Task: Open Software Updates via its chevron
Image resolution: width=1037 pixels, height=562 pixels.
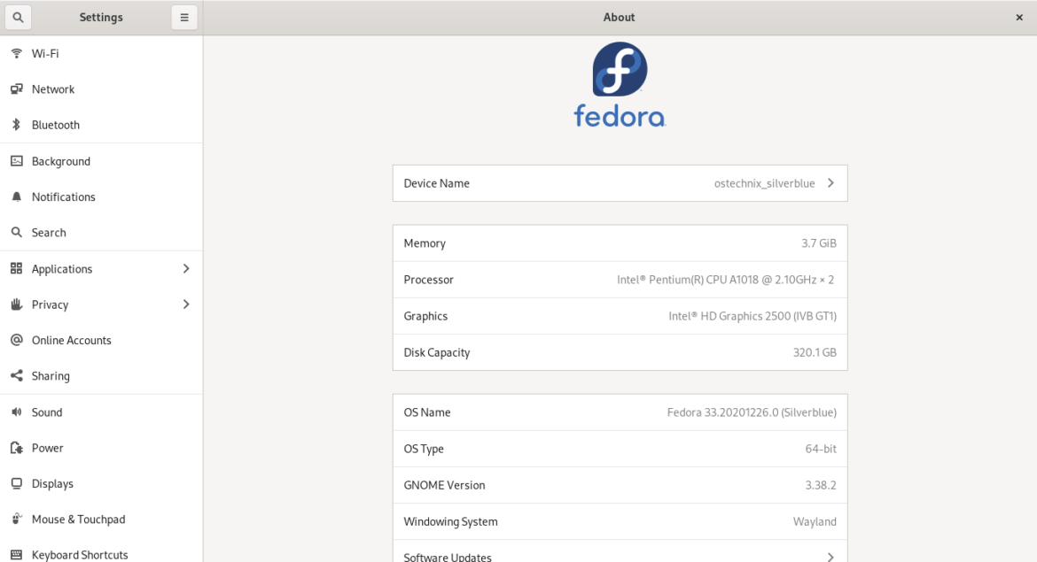Action: click(x=830, y=555)
